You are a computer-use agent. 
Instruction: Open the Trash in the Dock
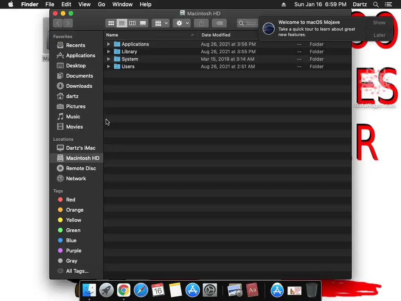pyautogui.click(x=311, y=290)
